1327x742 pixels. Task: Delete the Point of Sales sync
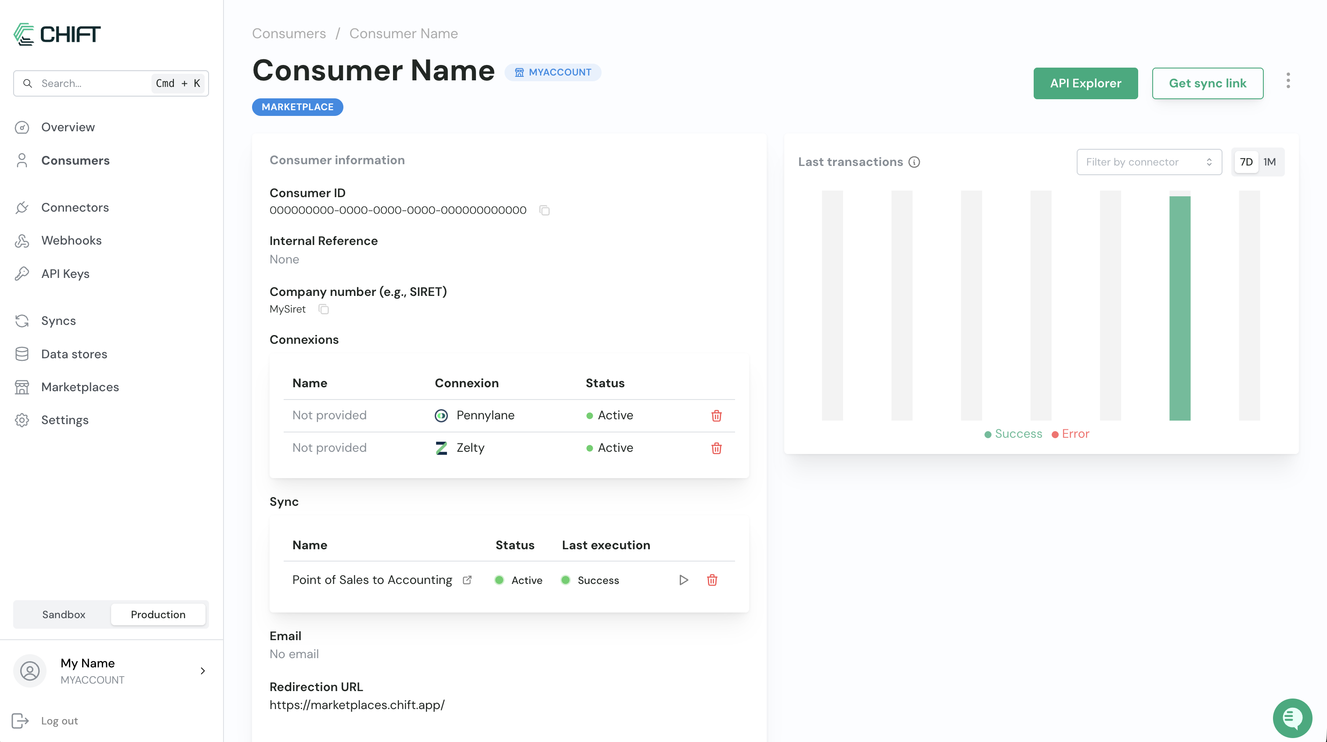(712, 580)
